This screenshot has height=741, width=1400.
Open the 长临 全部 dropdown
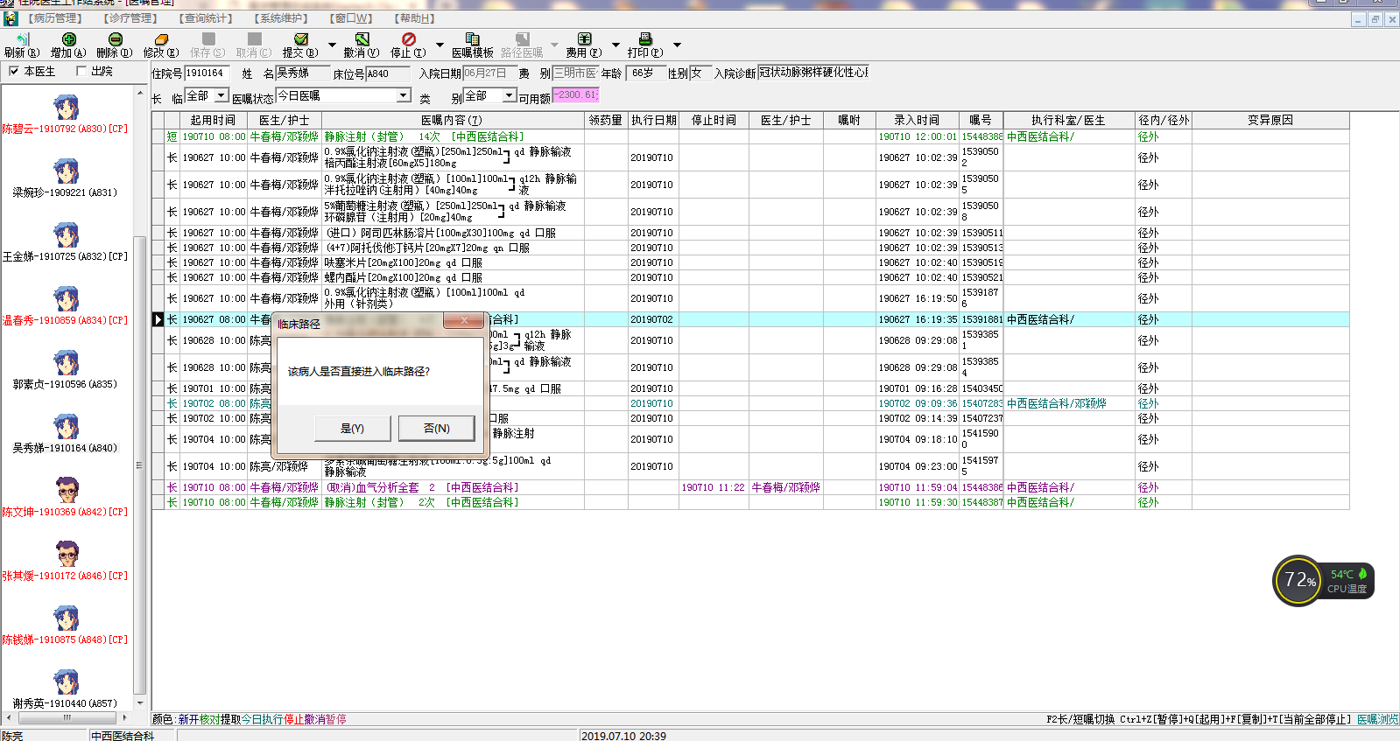[x=222, y=95]
